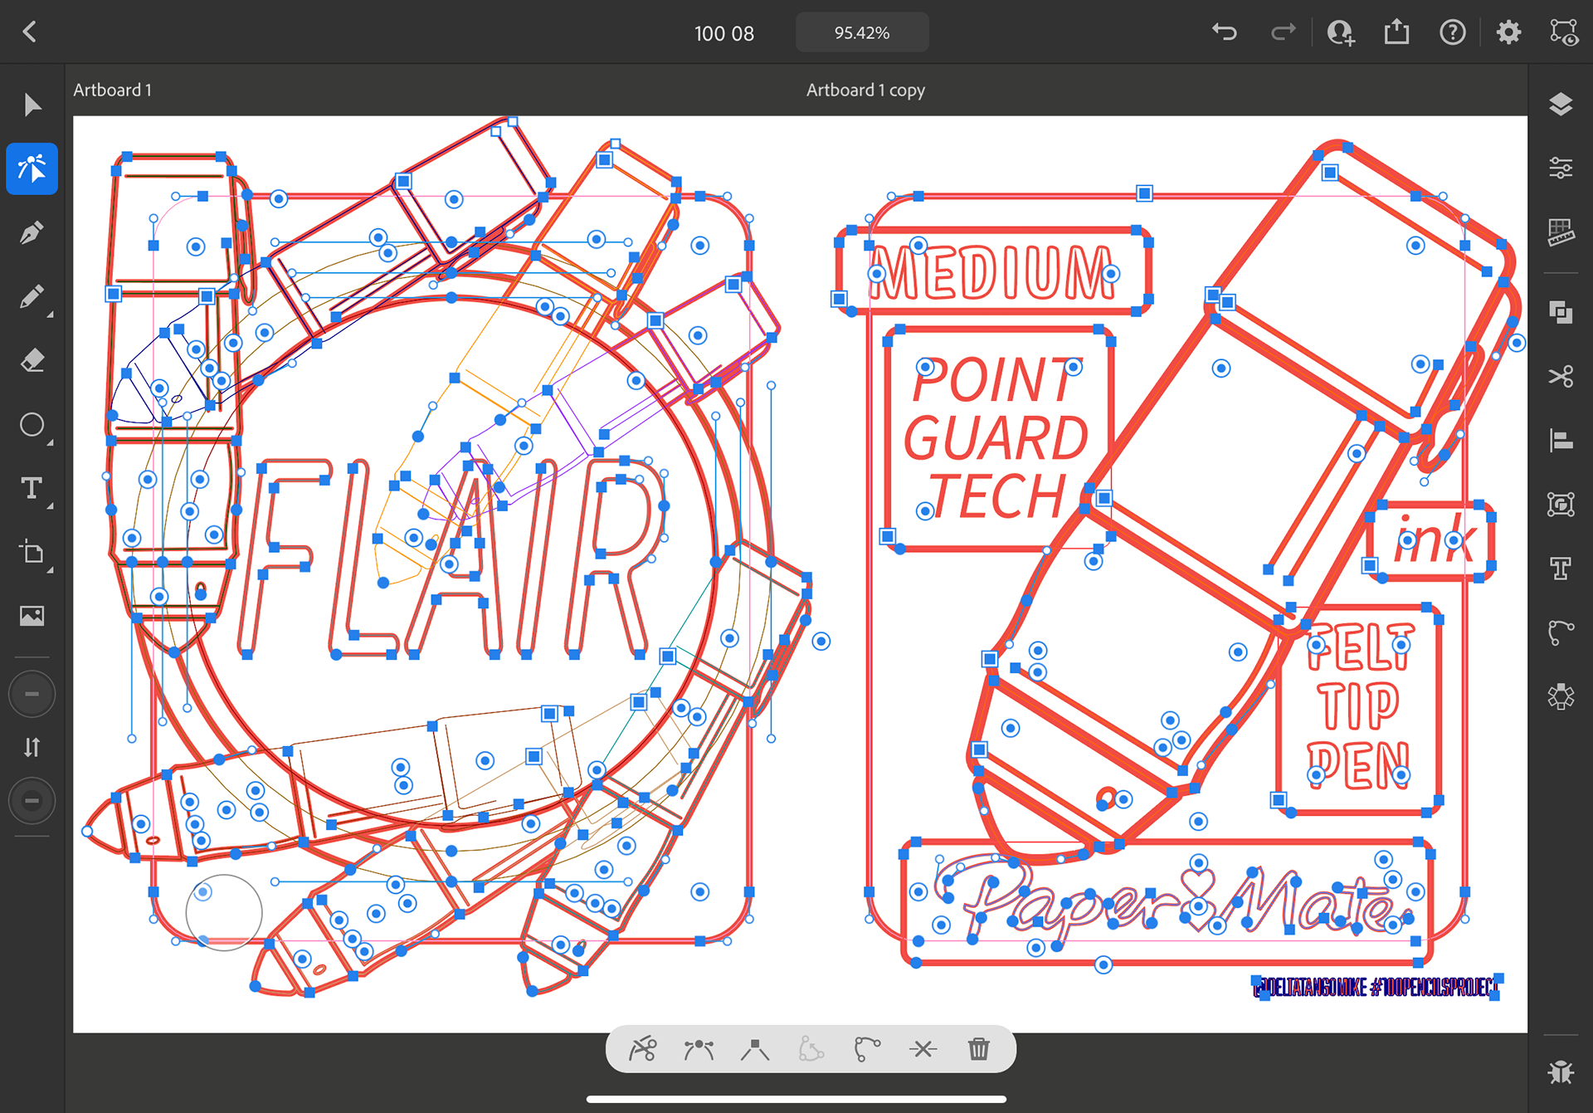Go back using the top-left arrow
Viewport: 1593px width, 1113px height.
point(30,32)
